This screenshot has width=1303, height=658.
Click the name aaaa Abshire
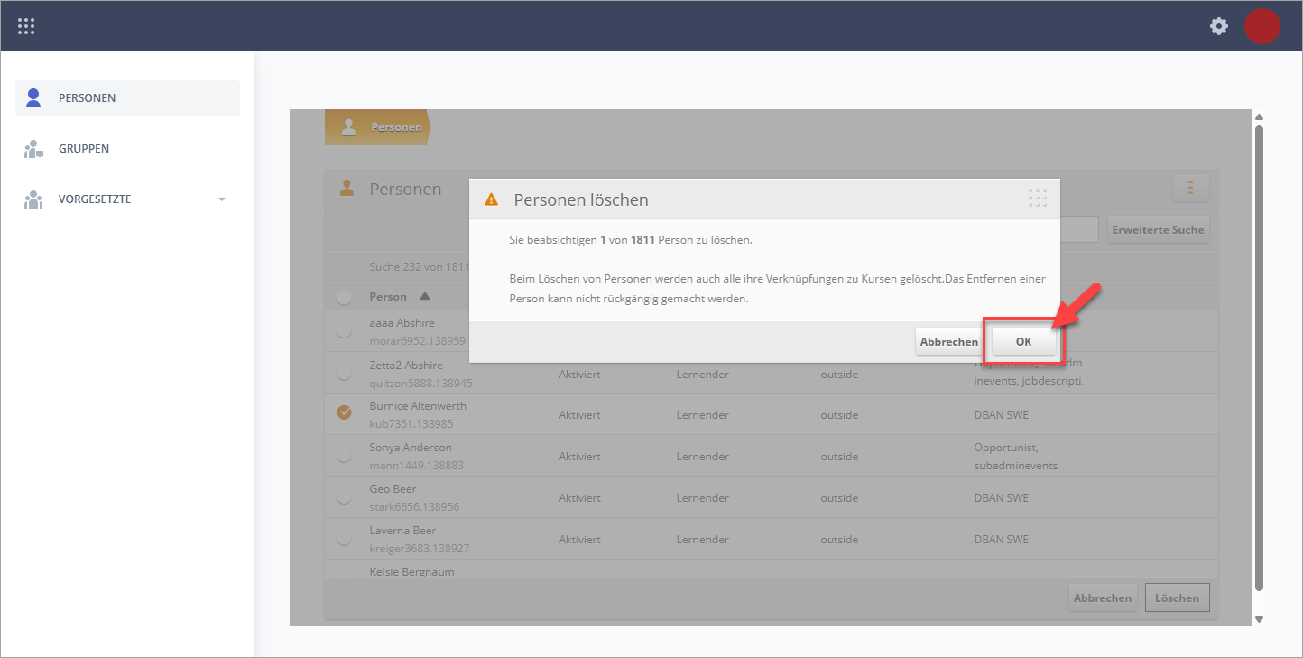pyautogui.click(x=402, y=323)
